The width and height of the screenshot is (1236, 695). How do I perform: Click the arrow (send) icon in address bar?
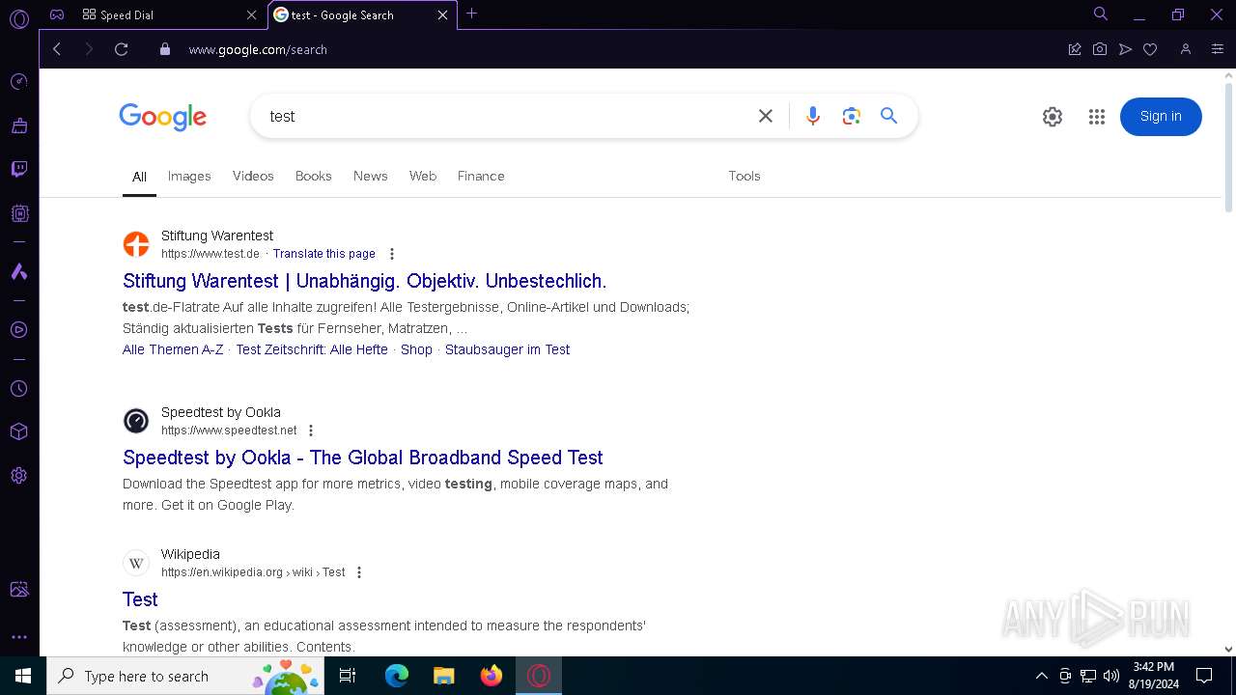[1125, 49]
